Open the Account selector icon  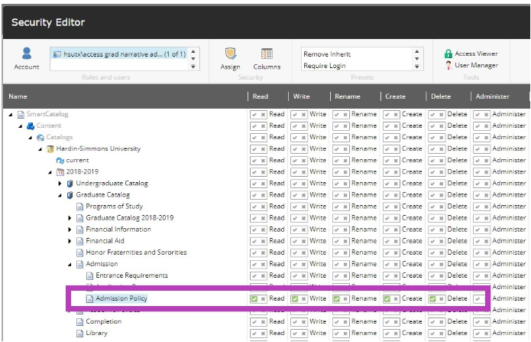pyautogui.click(x=27, y=54)
